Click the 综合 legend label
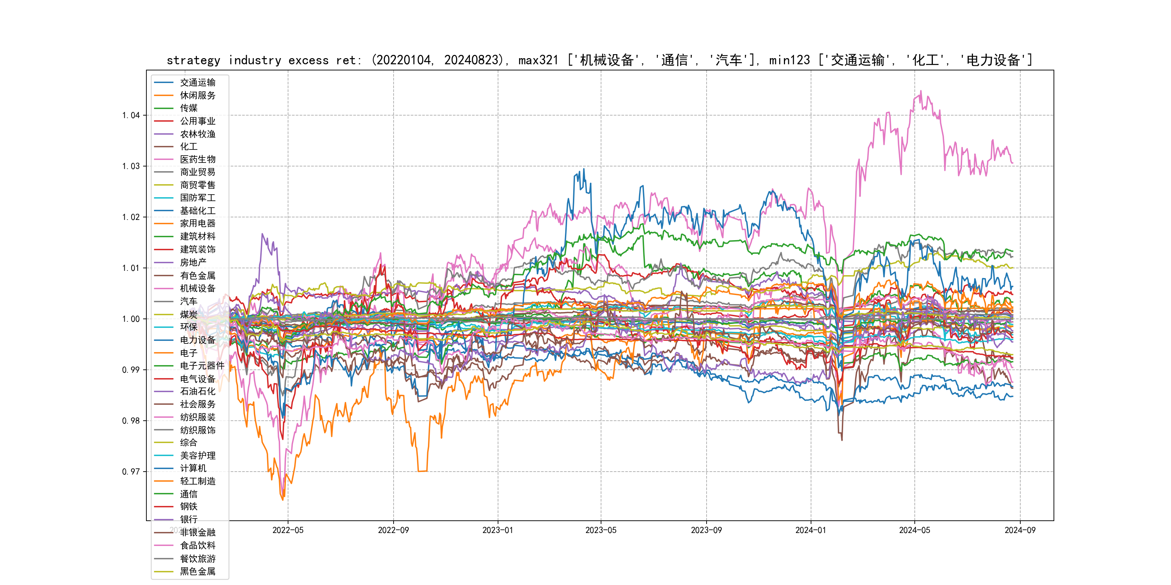 (188, 442)
